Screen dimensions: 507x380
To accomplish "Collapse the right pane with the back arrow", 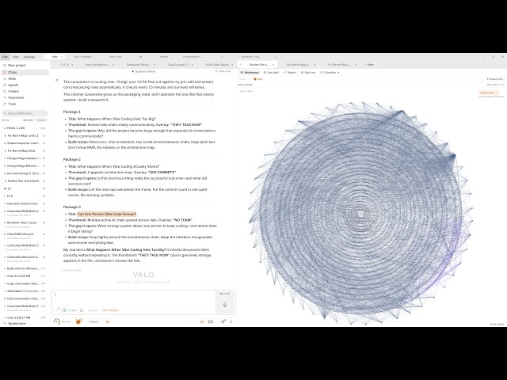I will coord(241,65).
